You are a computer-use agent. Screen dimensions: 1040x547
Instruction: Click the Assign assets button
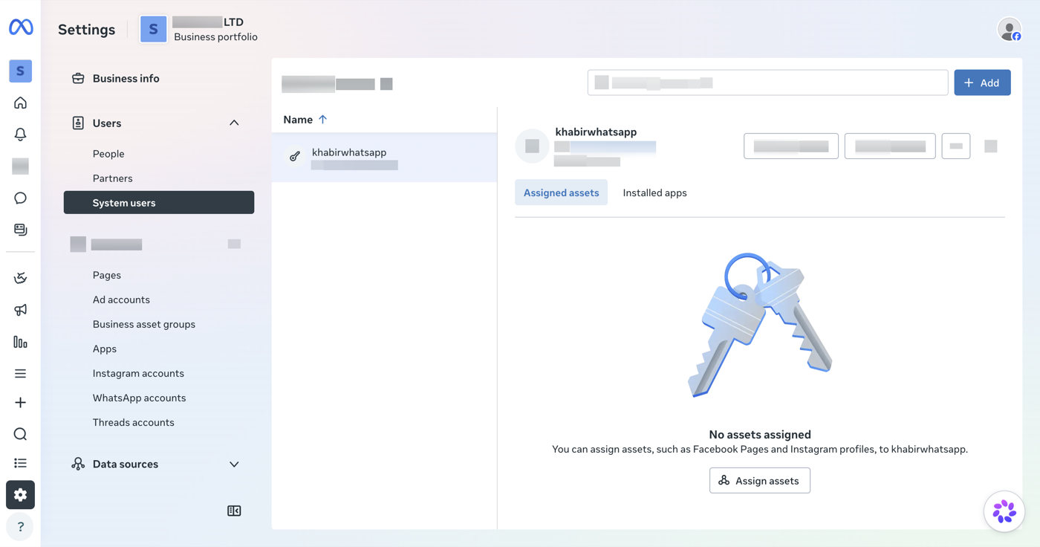pos(760,481)
